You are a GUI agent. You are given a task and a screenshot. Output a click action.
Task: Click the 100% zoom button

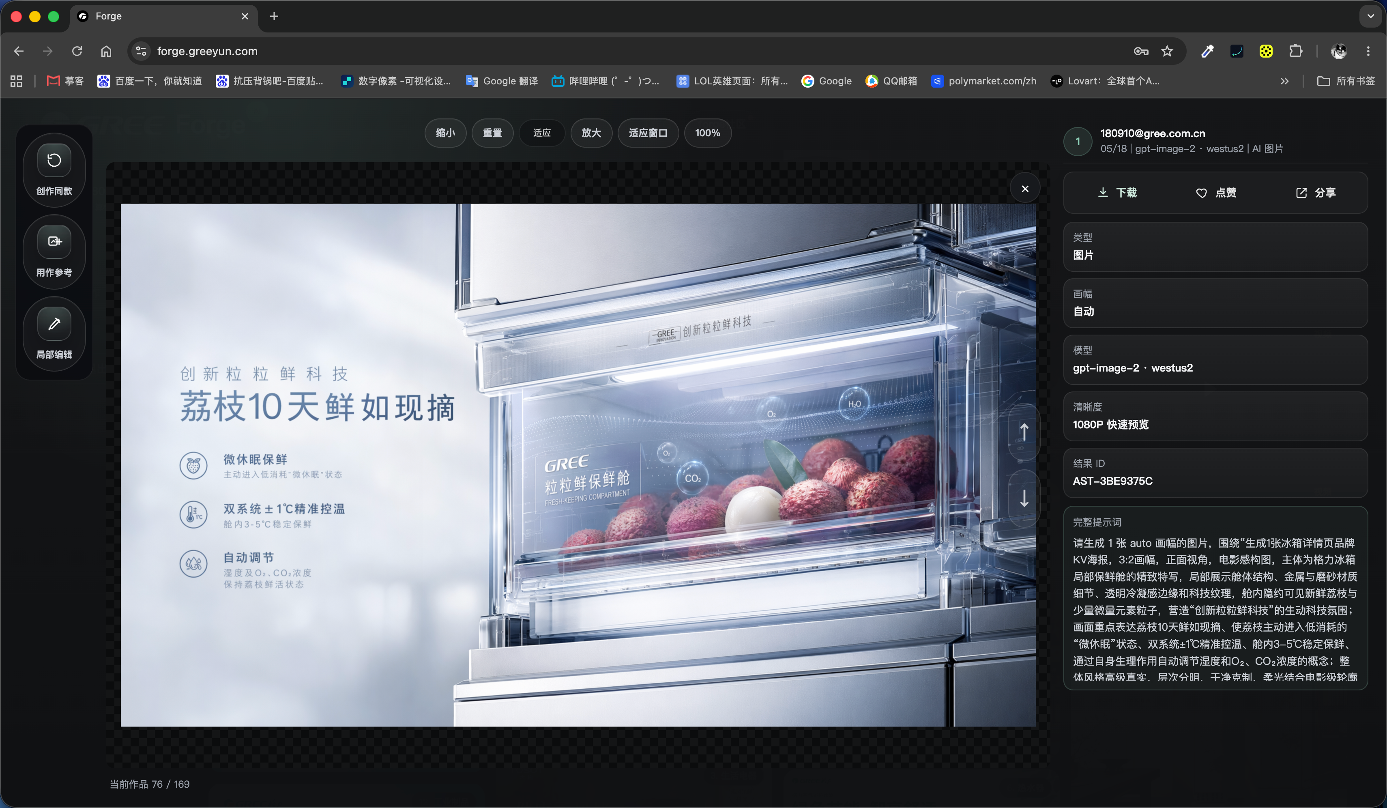pos(708,133)
